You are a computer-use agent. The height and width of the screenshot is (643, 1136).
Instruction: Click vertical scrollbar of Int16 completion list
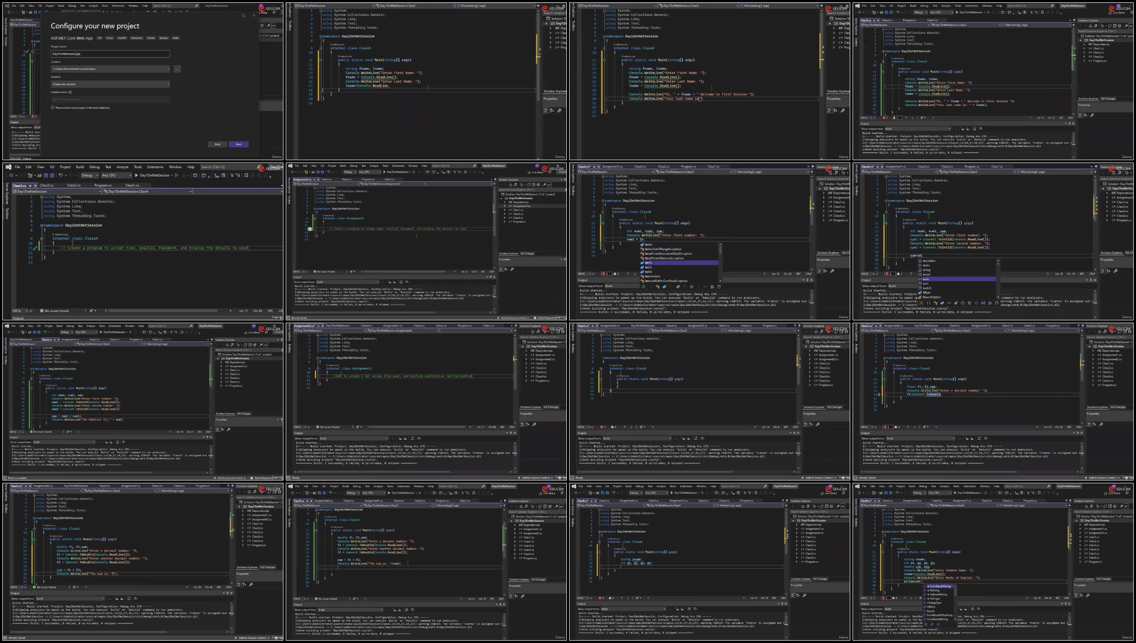coord(720,263)
